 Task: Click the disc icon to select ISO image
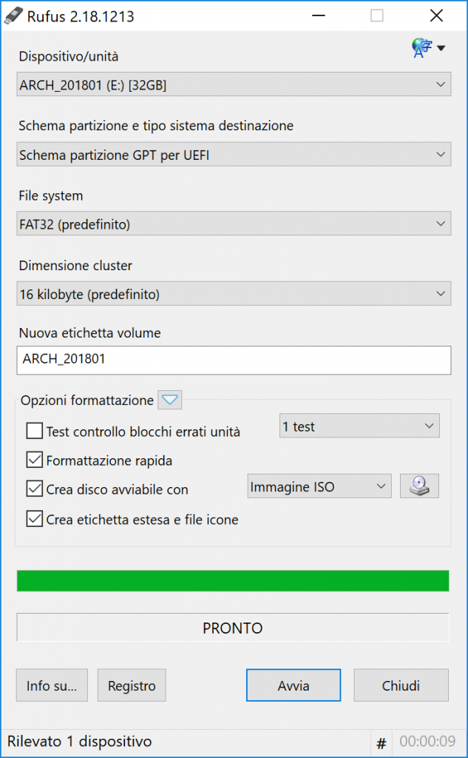click(x=419, y=486)
